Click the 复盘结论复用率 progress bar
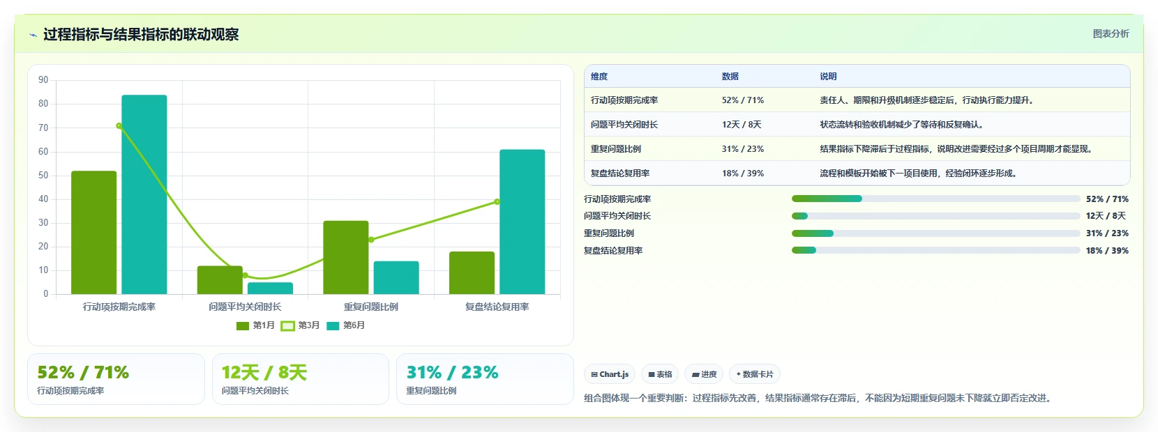The width and height of the screenshot is (1158, 432). pos(935,250)
